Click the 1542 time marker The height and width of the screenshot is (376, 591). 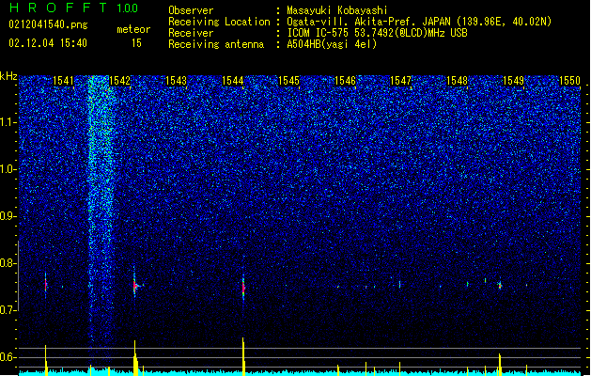[119, 81]
